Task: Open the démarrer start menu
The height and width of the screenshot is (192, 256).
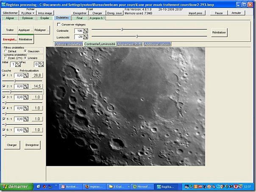Action: pyautogui.click(x=17, y=187)
